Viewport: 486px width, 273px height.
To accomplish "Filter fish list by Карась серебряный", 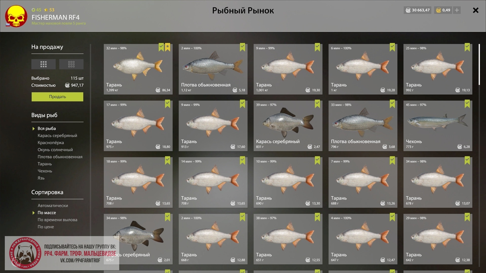I will tap(57, 135).
